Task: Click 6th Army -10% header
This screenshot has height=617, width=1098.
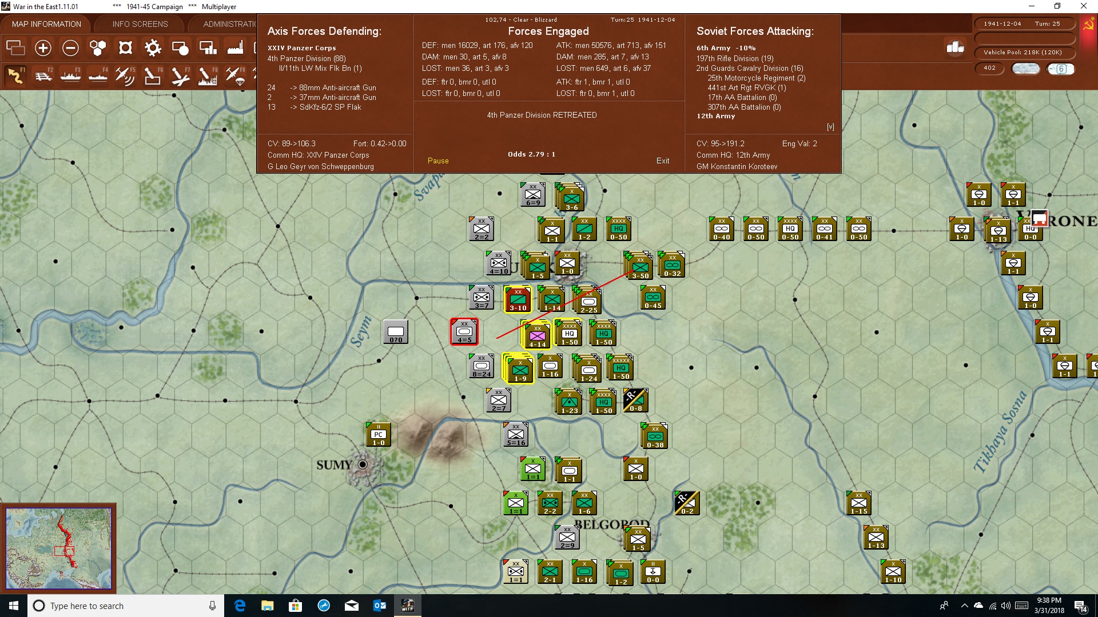Action: coord(726,48)
